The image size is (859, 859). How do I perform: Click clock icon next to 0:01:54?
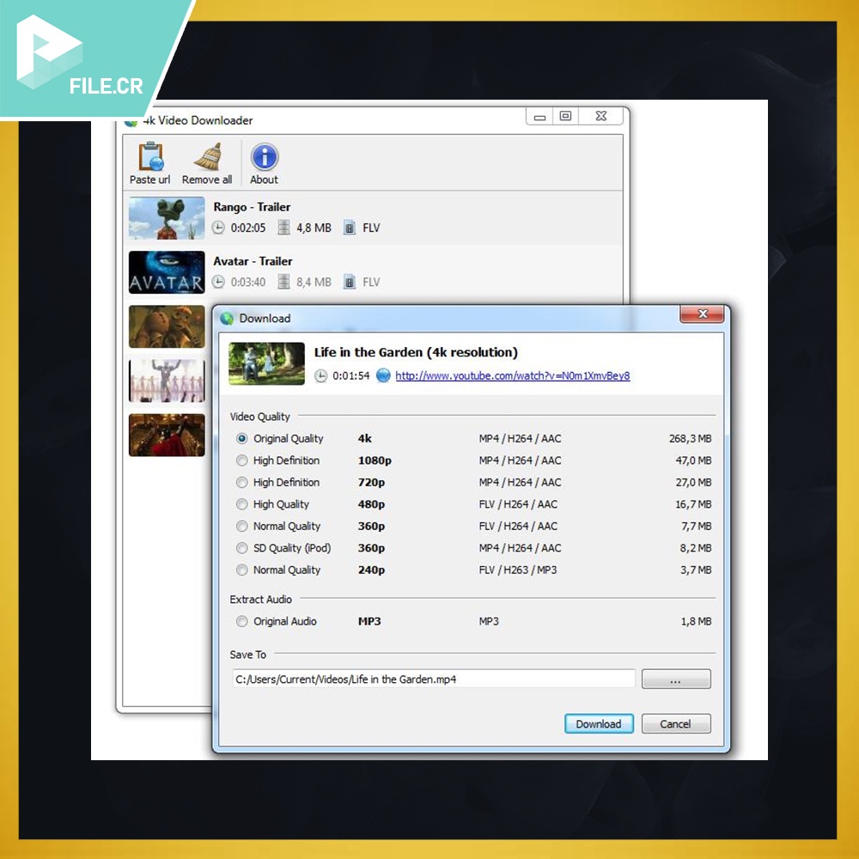(321, 376)
